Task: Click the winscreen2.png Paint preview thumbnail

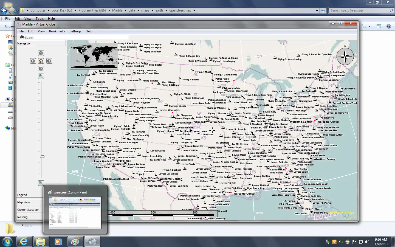Action: pos(75,212)
